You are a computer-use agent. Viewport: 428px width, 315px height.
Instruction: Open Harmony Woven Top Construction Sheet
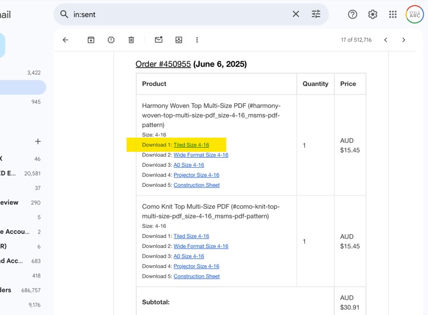[197, 185]
